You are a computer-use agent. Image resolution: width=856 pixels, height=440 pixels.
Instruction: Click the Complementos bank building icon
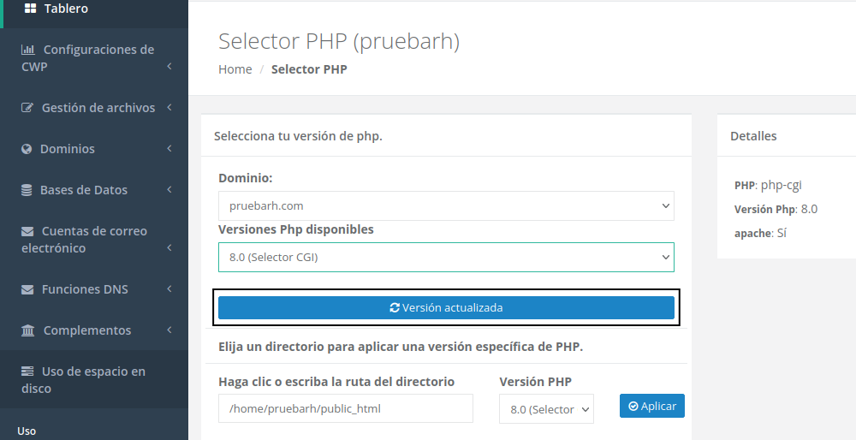(x=27, y=330)
